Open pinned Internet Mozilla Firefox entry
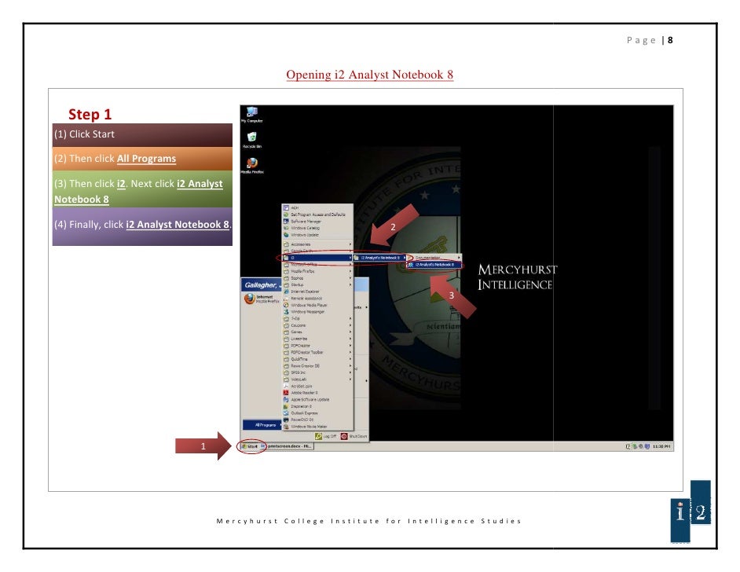Viewport: 740px width, 572px height. [262, 299]
